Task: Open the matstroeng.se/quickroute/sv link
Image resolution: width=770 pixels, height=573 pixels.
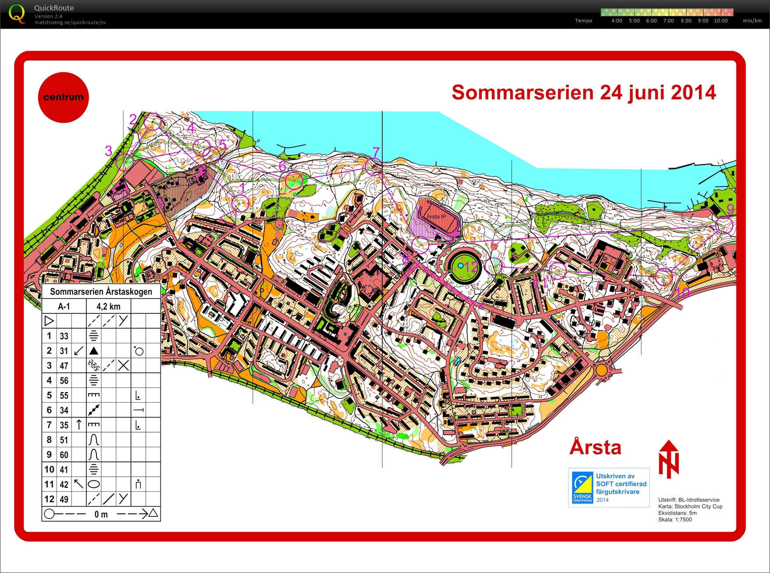Action: click(x=70, y=22)
